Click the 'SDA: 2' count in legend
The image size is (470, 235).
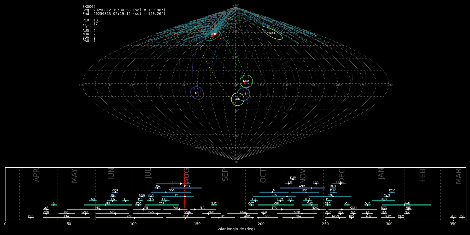click(x=89, y=38)
